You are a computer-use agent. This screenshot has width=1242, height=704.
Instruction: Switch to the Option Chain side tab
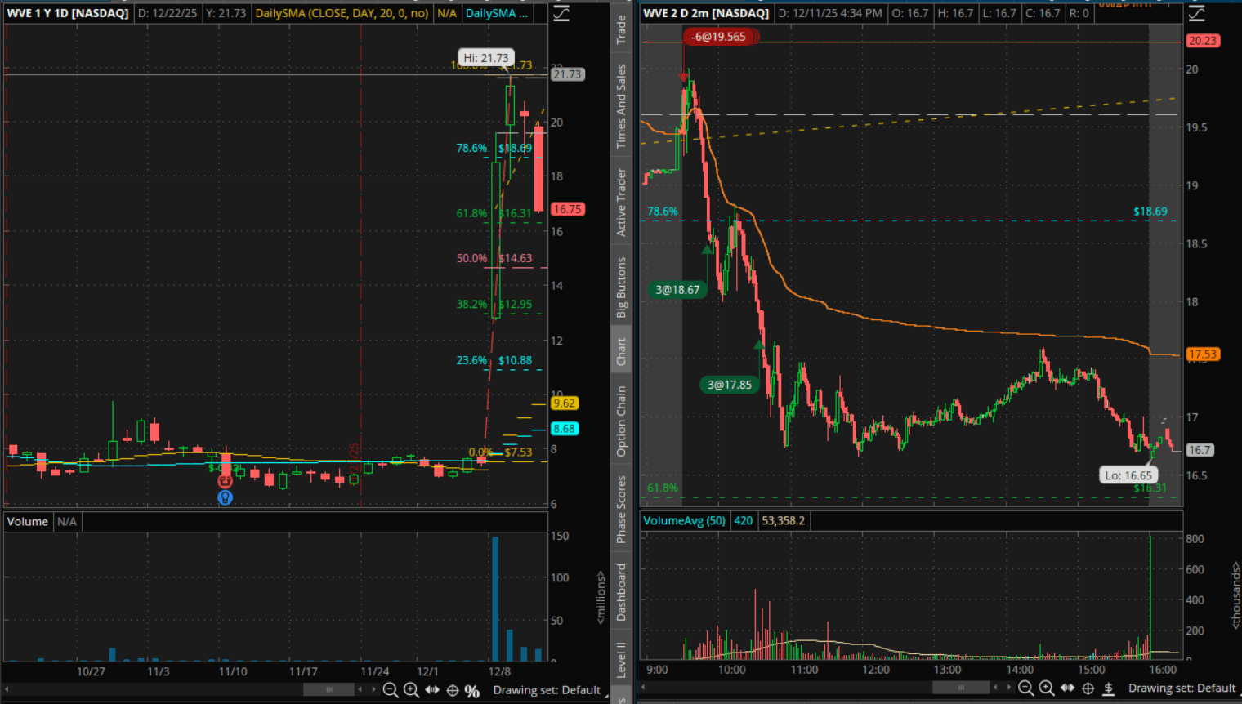[x=621, y=421]
